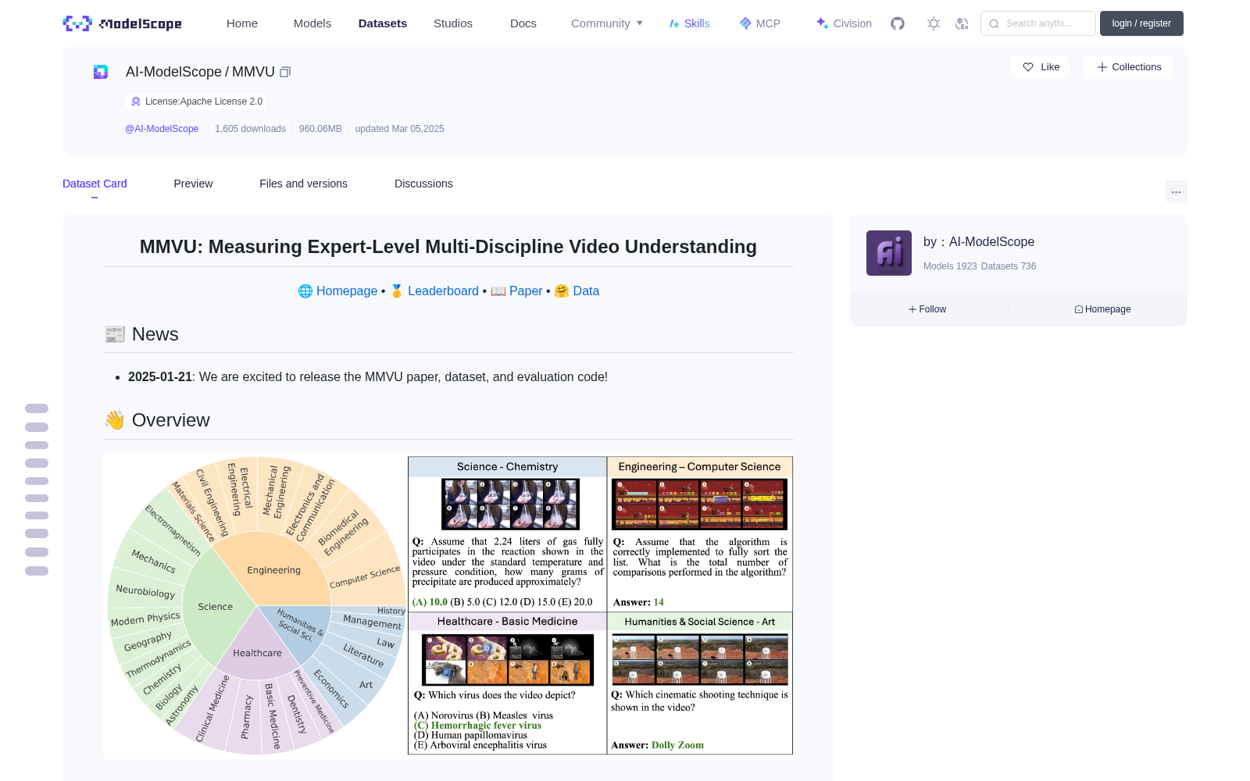
Task: Open the Civision nav link
Action: click(x=844, y=23)
